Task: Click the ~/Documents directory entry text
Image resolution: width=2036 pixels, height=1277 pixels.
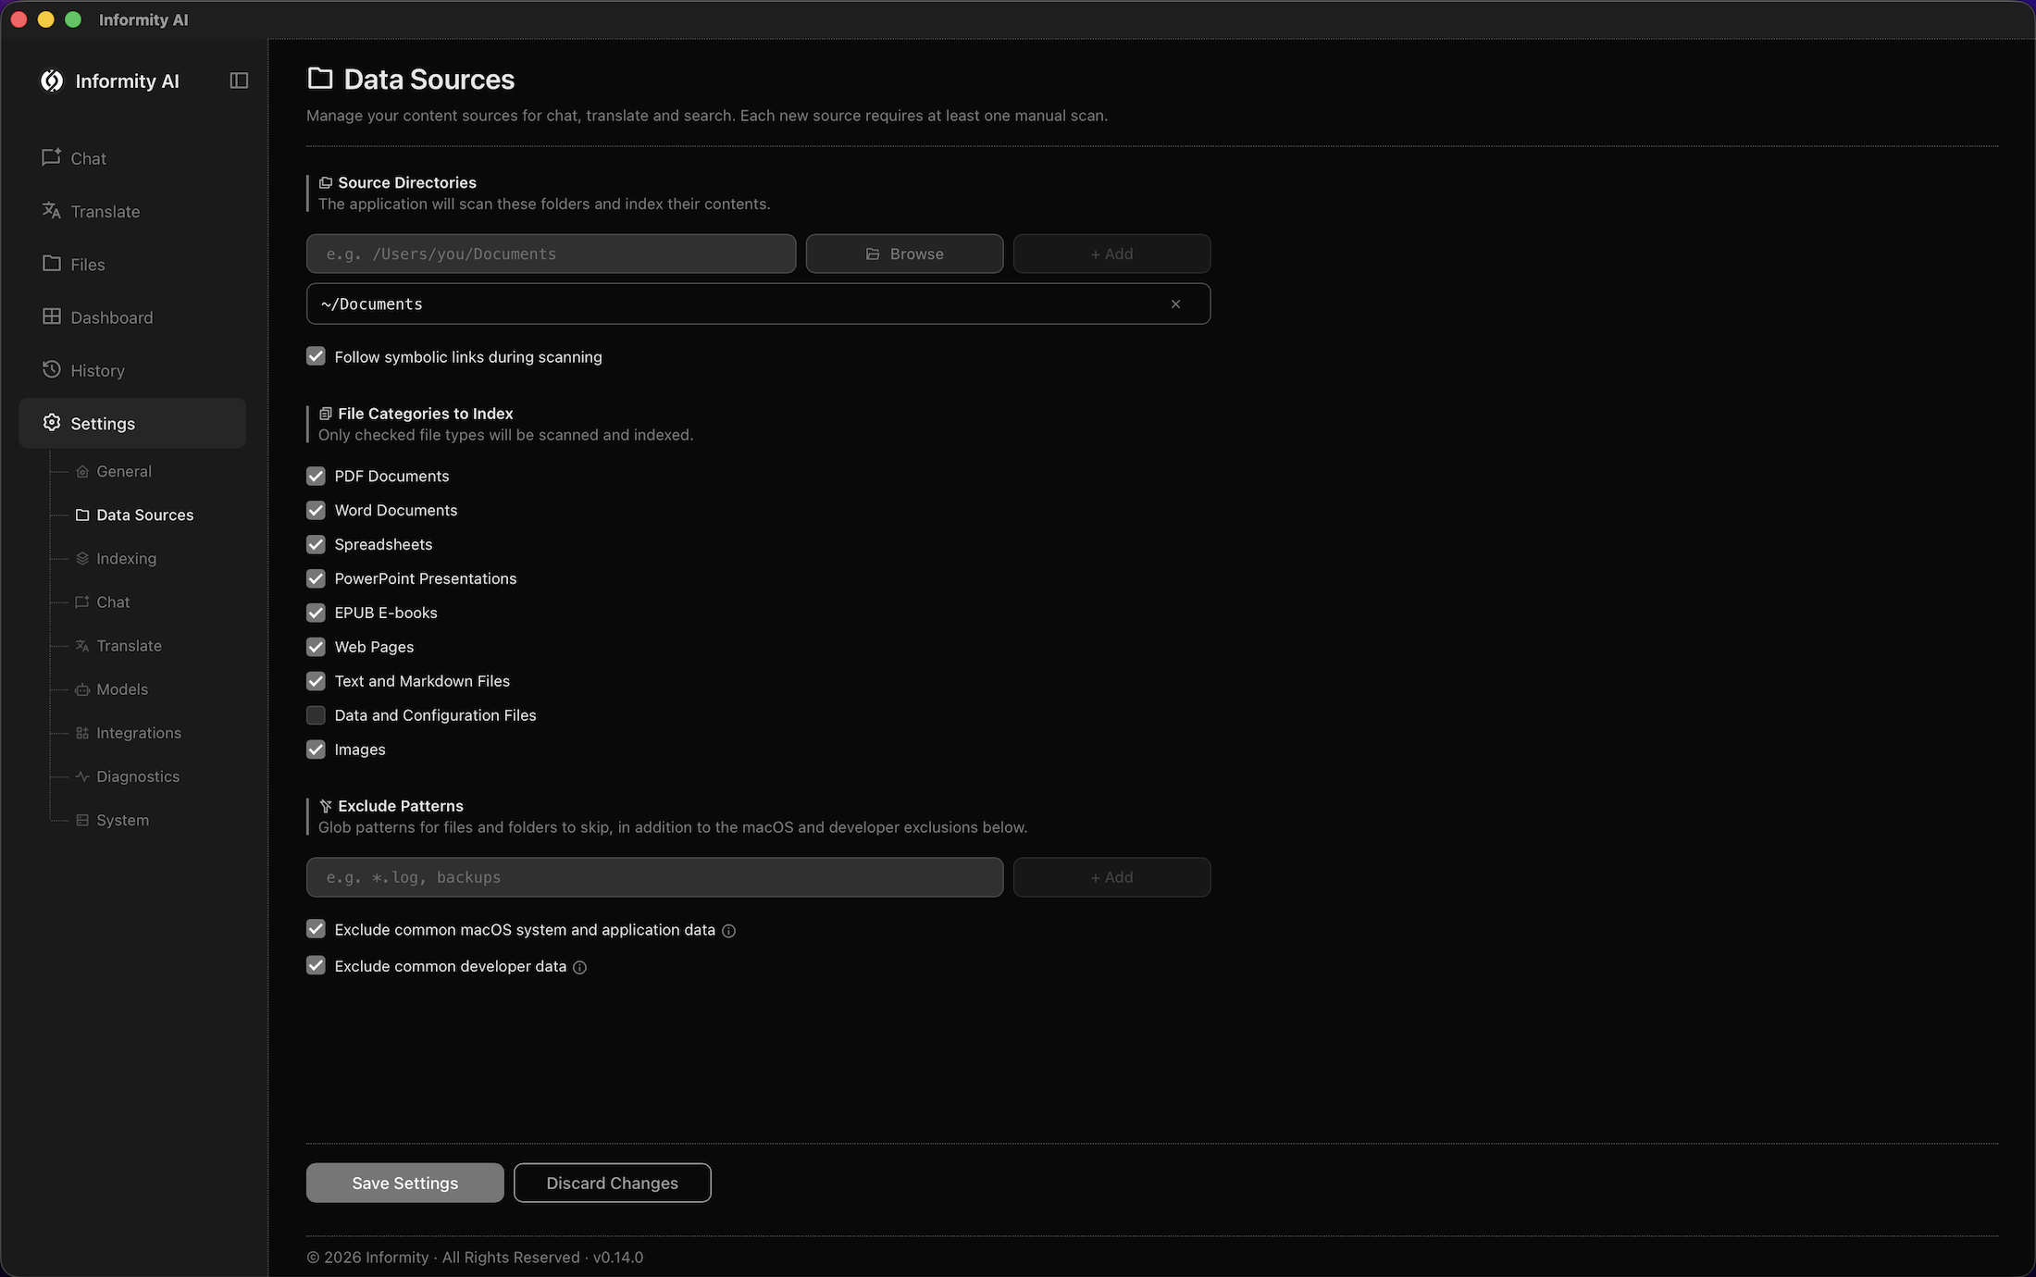Action: click(371, 304)
